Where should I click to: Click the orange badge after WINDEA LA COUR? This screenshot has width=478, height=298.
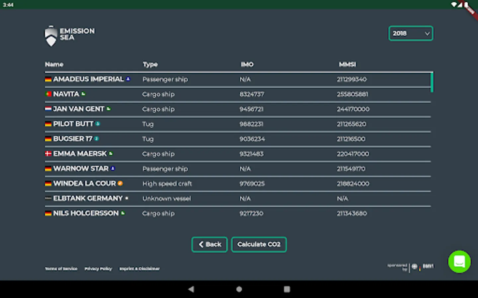(120, 183)
